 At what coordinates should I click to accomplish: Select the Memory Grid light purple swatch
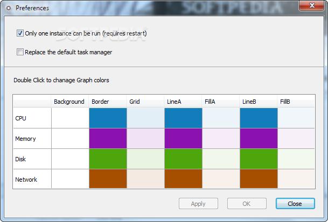coord(145,139)
